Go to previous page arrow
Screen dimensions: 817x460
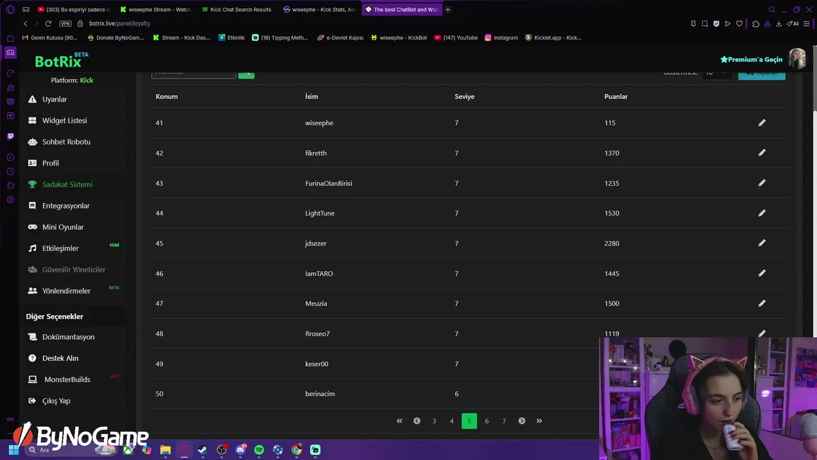(417, 421)
